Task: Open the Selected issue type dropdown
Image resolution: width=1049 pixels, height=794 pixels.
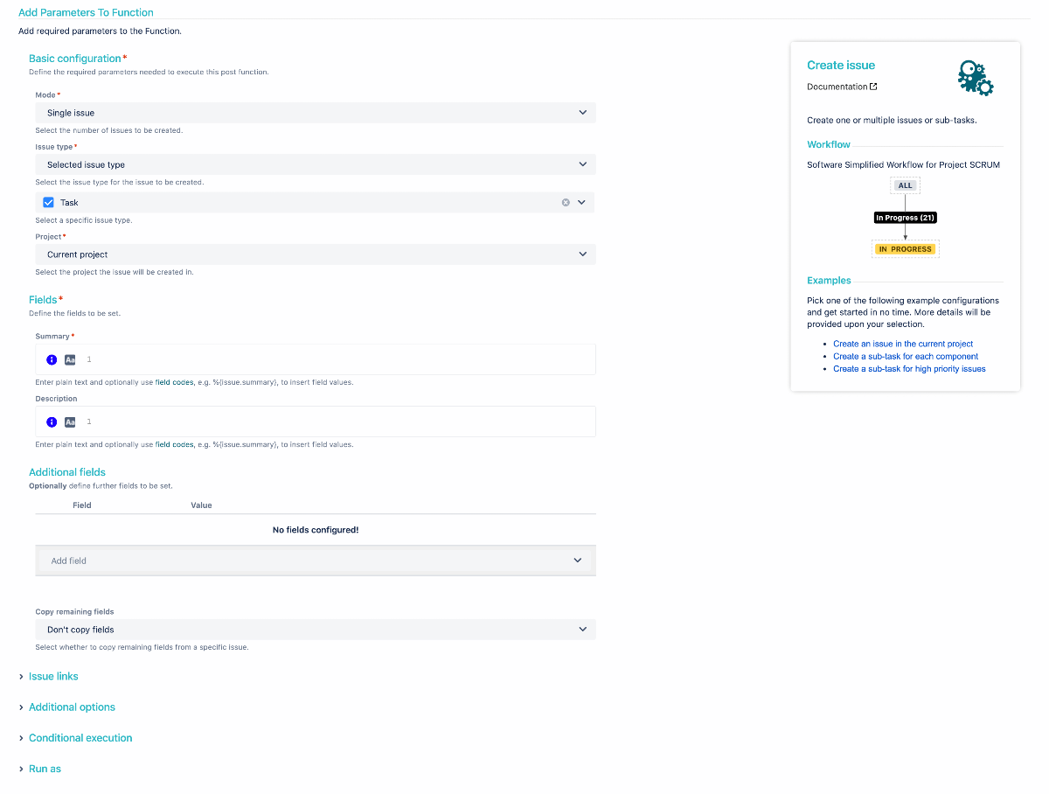Action: (316, 164)
